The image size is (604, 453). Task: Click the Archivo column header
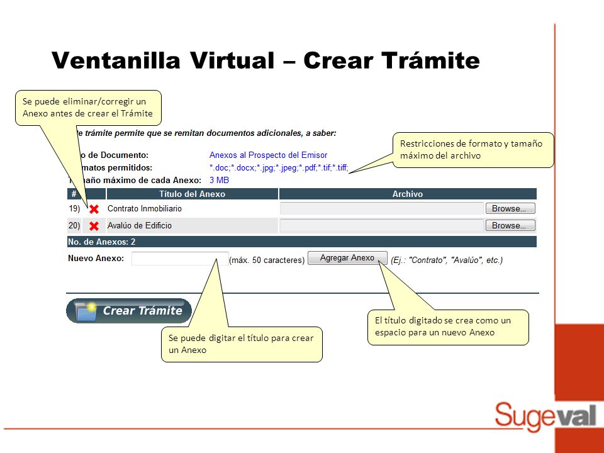408,194
